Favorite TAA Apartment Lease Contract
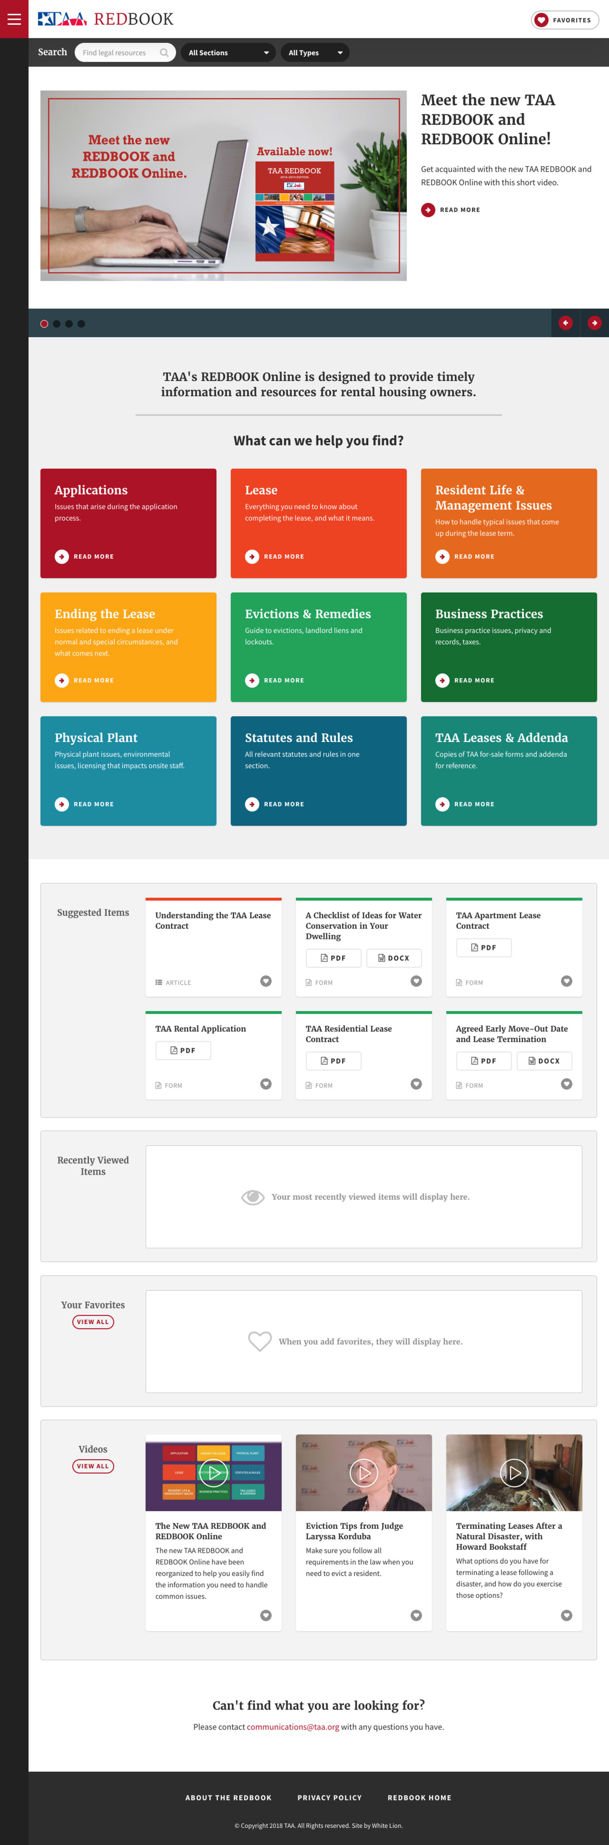The image size is (609, 1845). coord(566,981)
